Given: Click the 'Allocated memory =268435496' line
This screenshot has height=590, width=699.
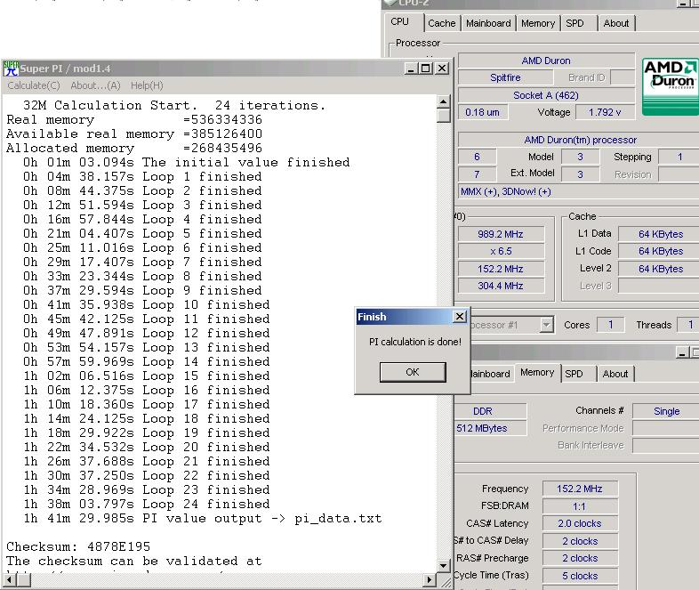Looking at the screenshot, I should 134,148.
